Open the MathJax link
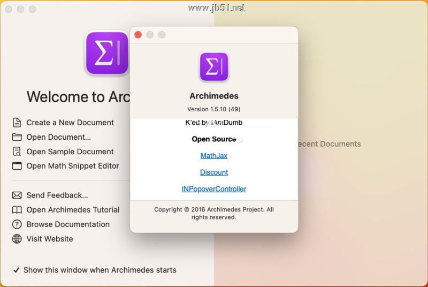The image size is (428, 287). point(213,156)
